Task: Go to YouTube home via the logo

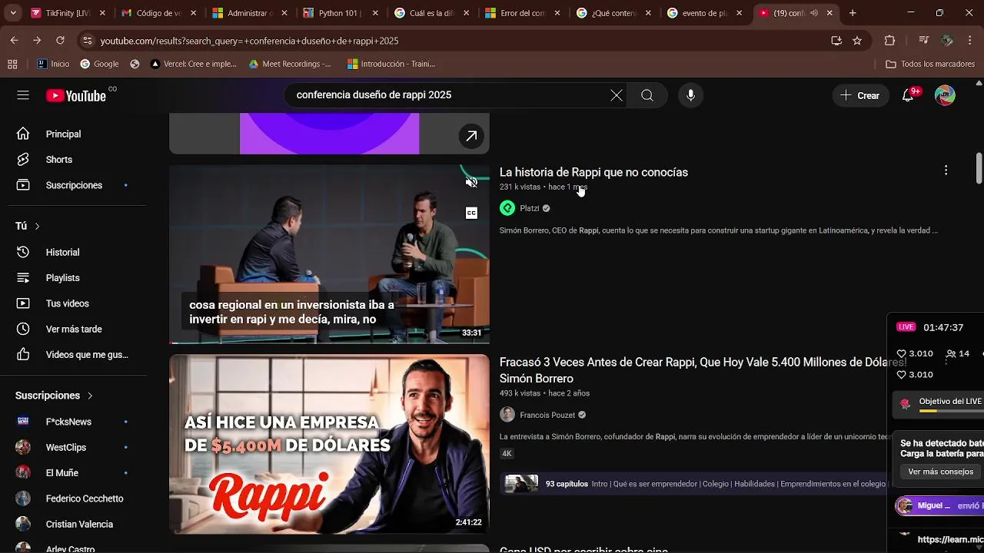Action: tap(76, 95)
